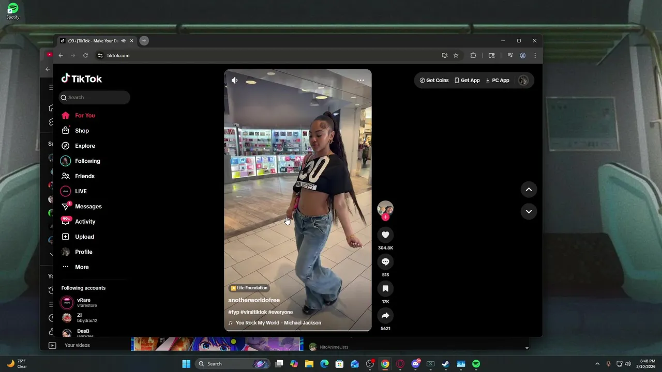662x372 pixels.
Task: Like the video with the heart icon
Action: click(x=385, y=235)
